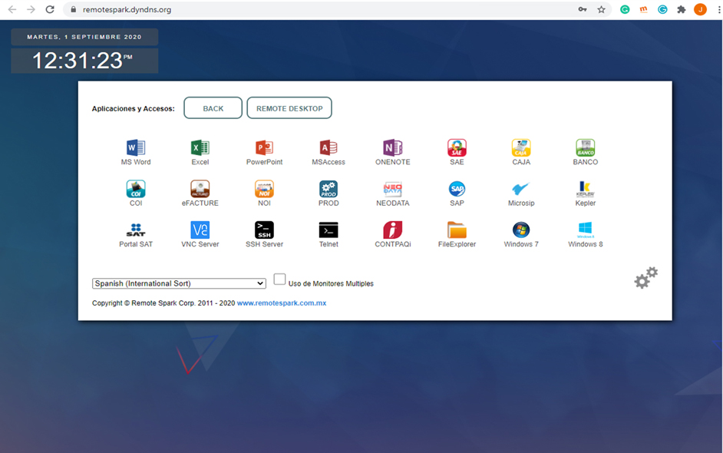This screenshot has width=723, height=453.
Task: Launch FileExplorer from the grid
Action: click(457, 230)
